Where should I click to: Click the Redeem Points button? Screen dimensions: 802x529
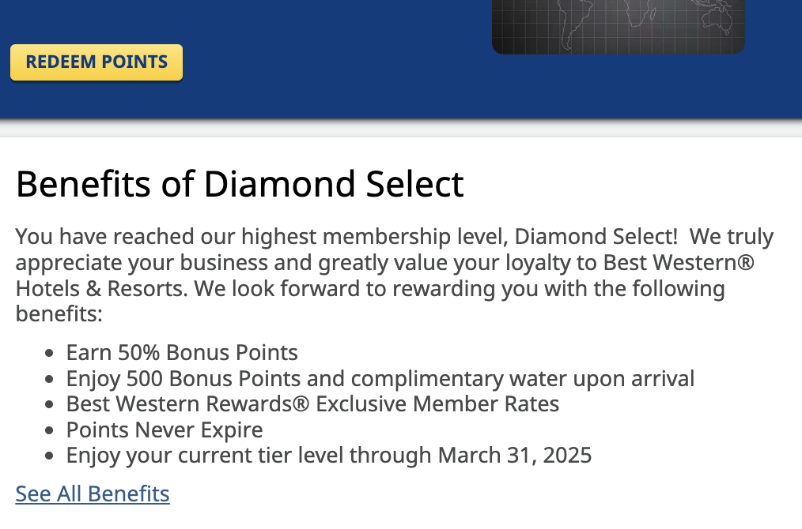click(x=96, y=62)
